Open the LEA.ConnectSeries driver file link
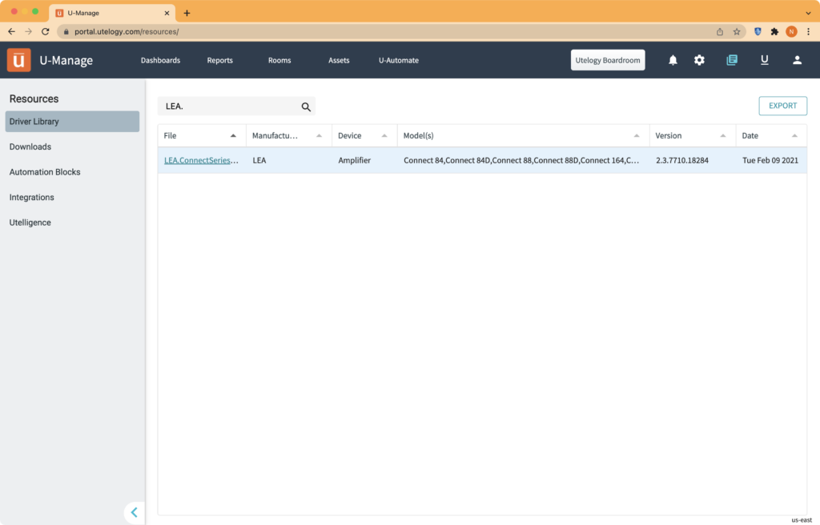 [x=200, y=160]
